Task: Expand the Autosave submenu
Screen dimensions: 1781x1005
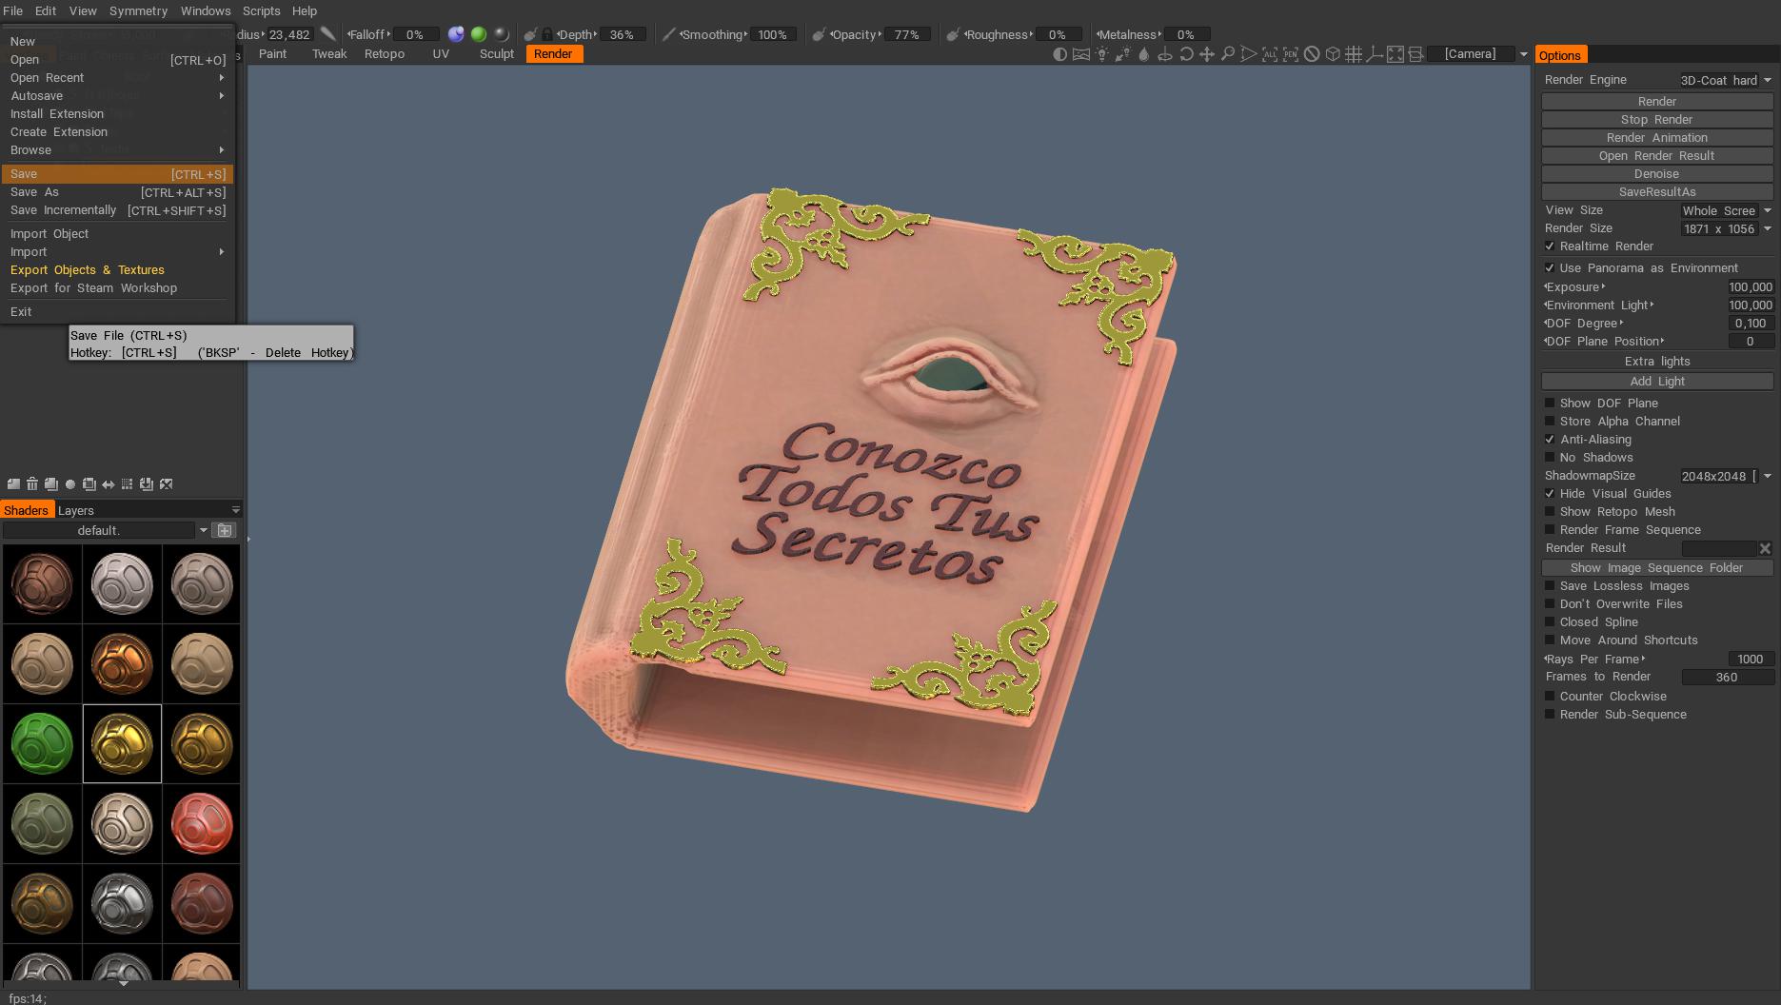Action: [x=117, y=96]
